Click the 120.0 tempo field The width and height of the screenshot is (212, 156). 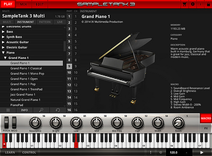[173, 153]
